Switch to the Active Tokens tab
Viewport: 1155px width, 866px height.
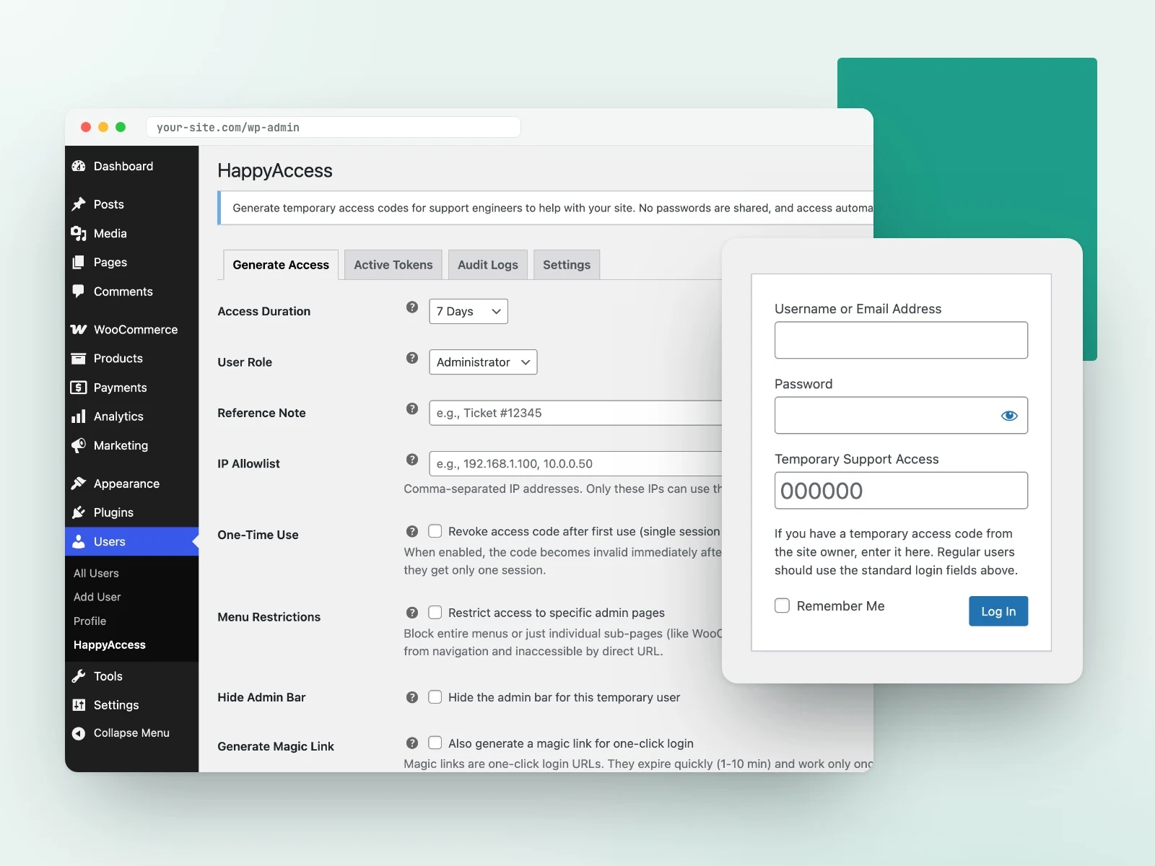[x=393, y=265]
